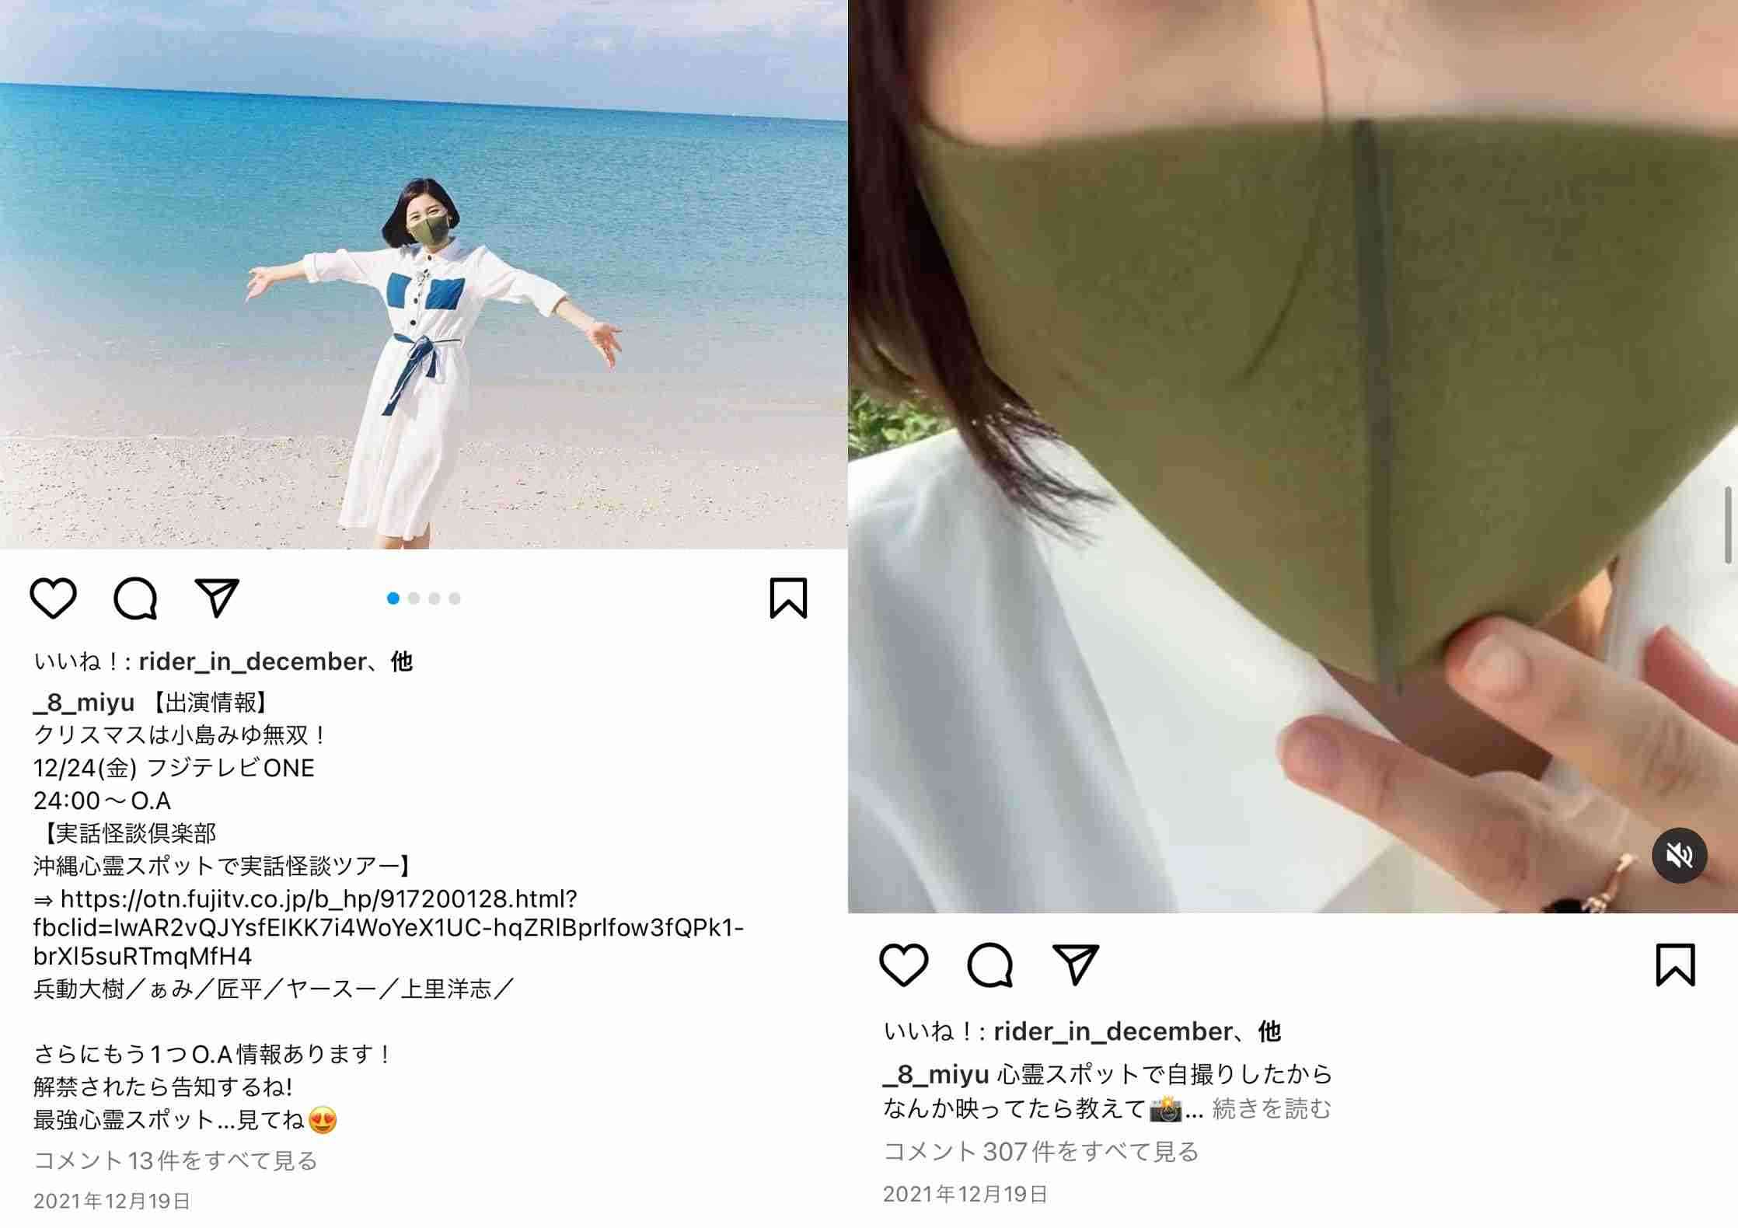Viewport: 1738px width, 1228px height.
Task: Comment on the green mask video post
Action: [989, 965]
